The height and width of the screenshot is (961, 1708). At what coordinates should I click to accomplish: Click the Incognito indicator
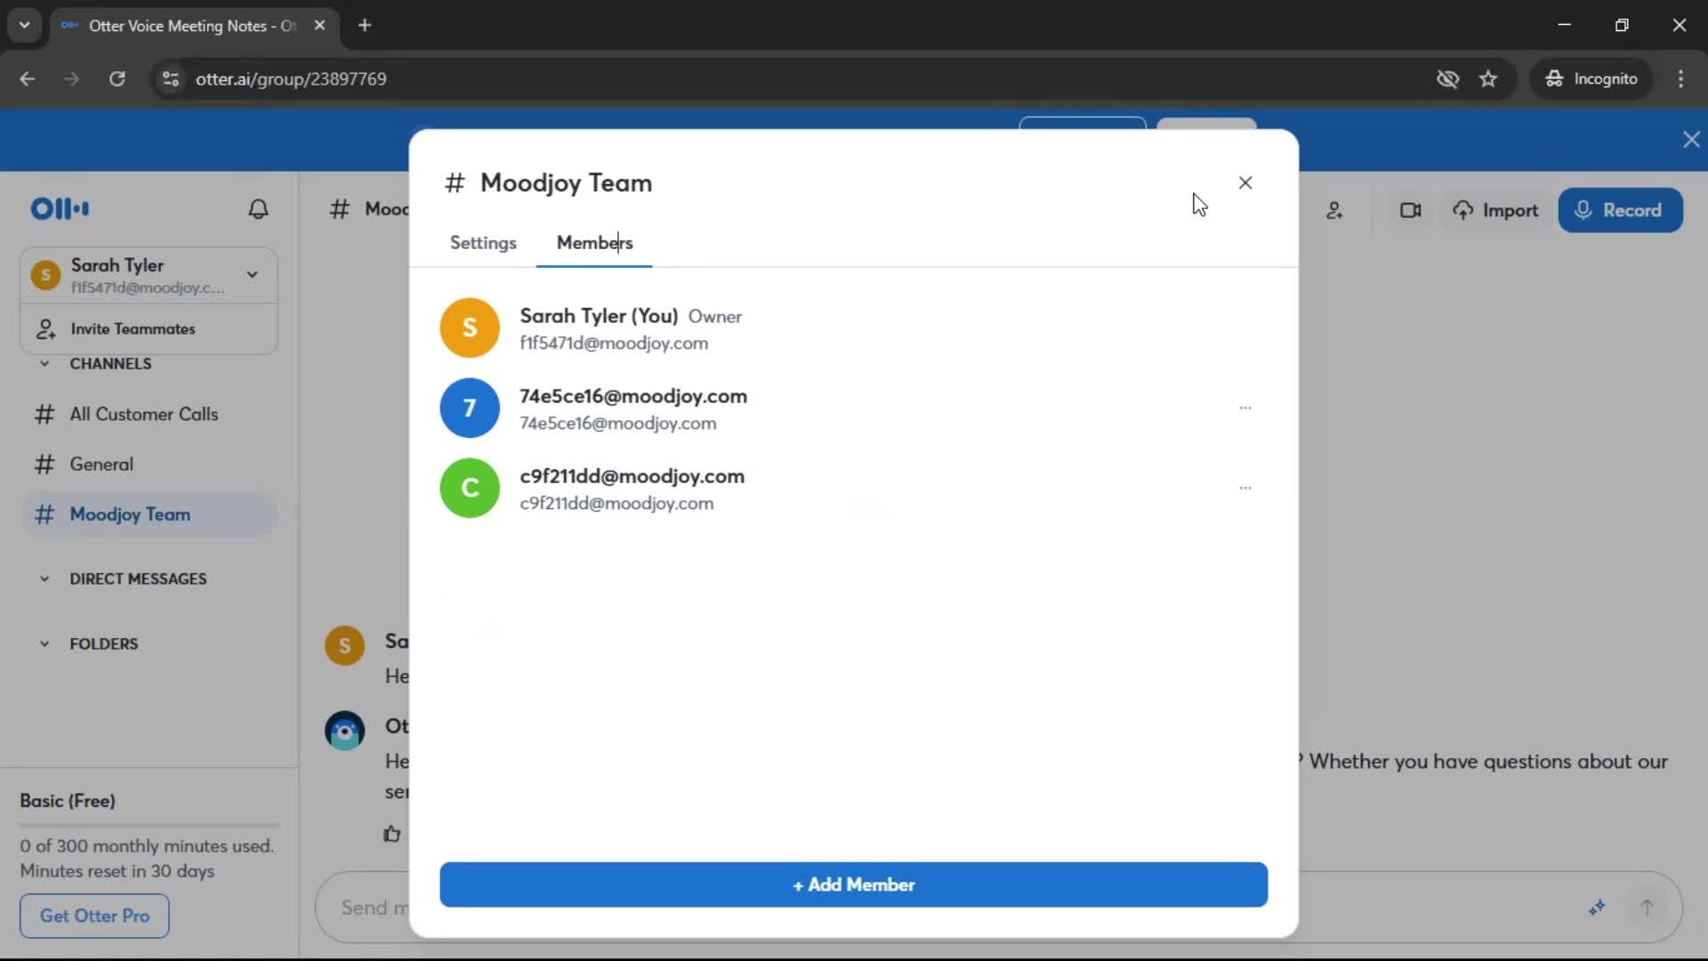(1591, 79)
